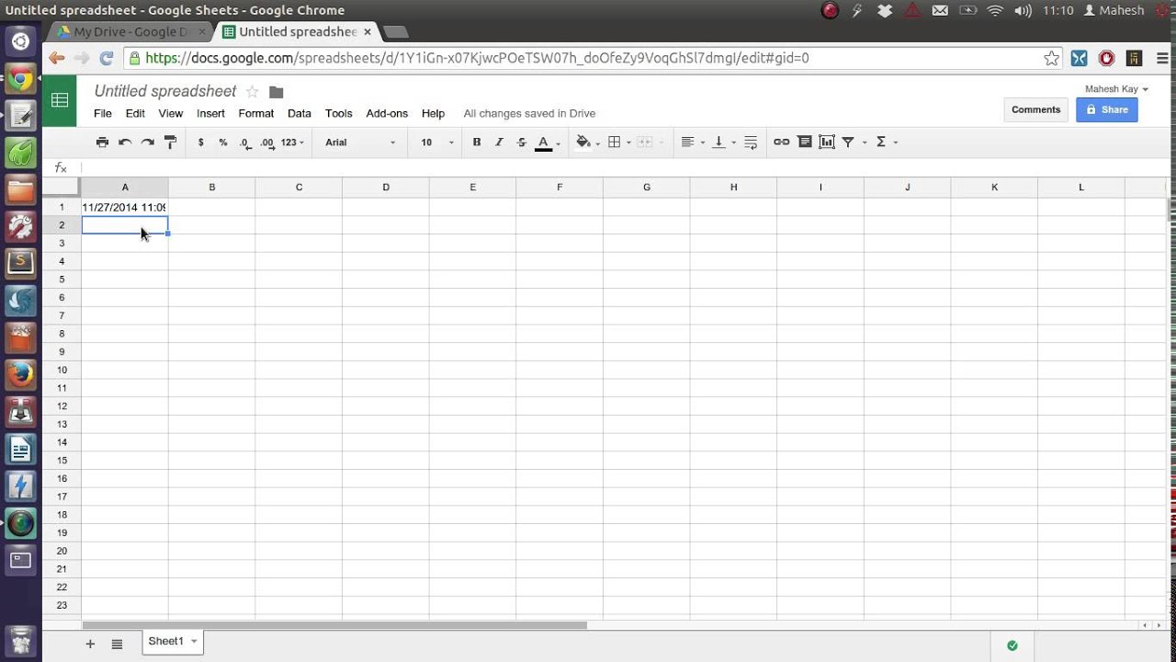Viewport: 1176px width, 662px height.
Task: Open the borders dropdown
Action: click(x=618, y=143)
